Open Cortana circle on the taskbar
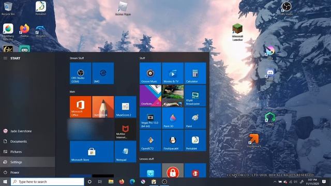331x186 pixels. 89,181
